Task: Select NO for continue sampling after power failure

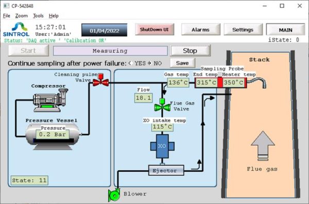Action: [x=149, y=63]
